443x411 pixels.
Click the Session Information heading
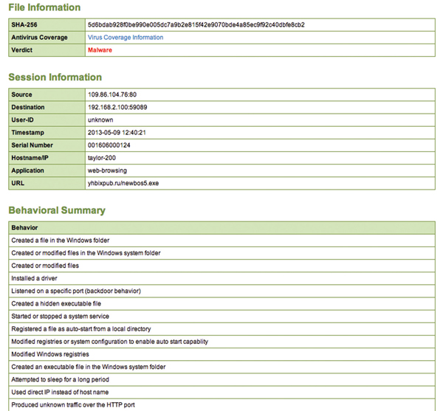pyautogui.click(x=55, y=77)
